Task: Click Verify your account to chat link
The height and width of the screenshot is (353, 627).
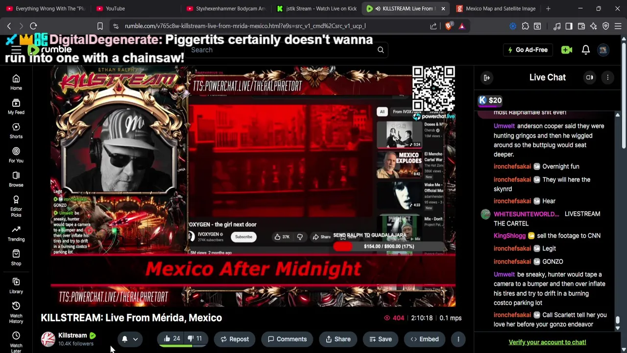Action: pyautogui.click(x=547, y=342)
